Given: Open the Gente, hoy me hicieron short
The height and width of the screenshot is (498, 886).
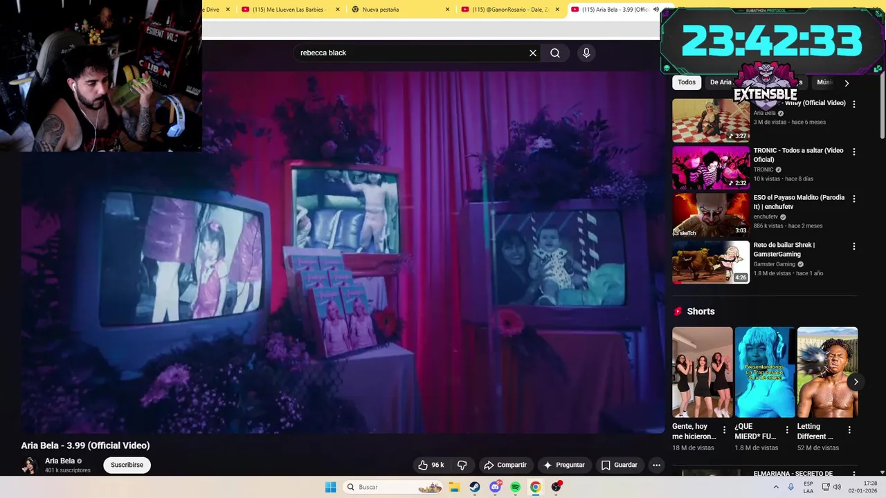Looking at the screenshot, I should 702,372.
